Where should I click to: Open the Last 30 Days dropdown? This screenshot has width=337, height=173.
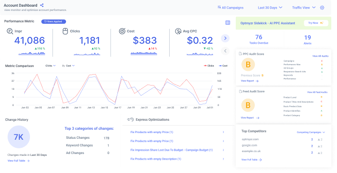[270, 8]
